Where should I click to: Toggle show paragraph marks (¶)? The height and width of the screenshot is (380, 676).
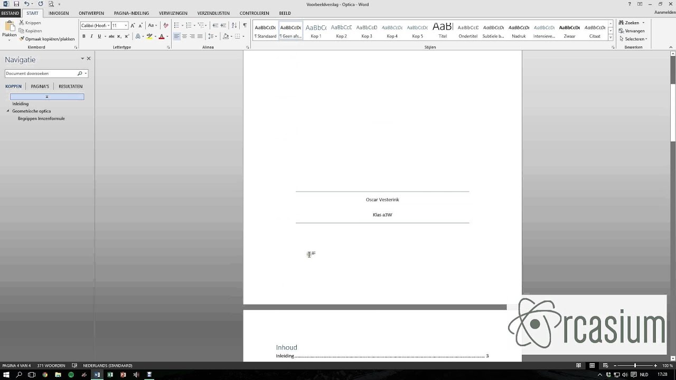point(245,25)
